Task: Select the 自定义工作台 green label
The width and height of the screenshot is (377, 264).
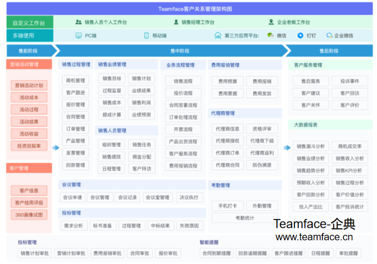Action: 30,22
